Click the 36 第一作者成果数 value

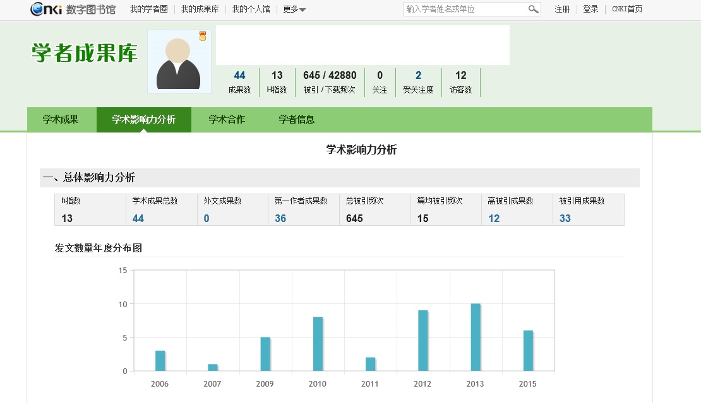pyautogui.click(x=280, y=219)
